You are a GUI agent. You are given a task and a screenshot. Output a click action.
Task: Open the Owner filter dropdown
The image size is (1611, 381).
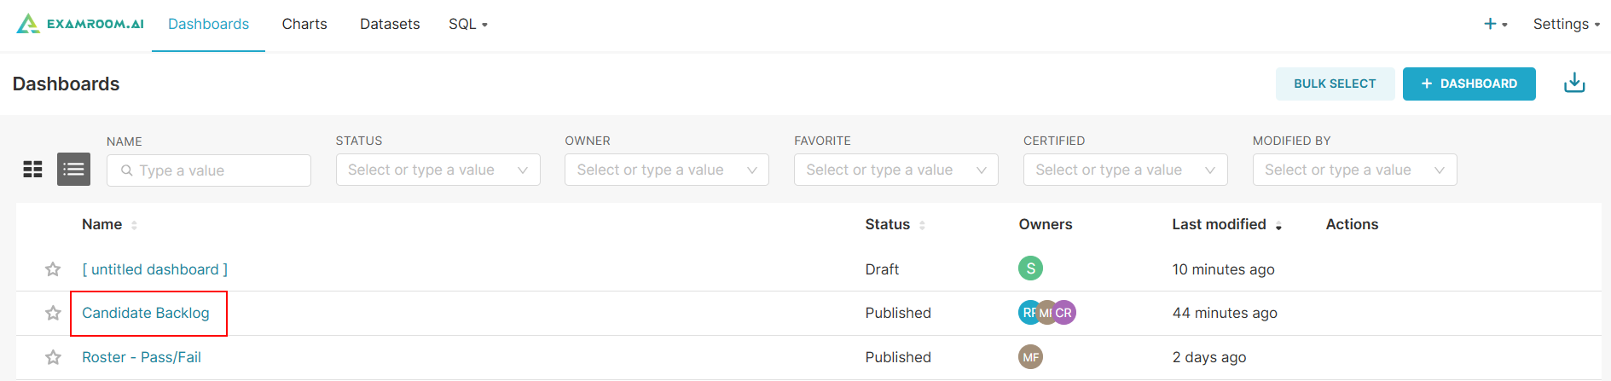(666, 170)
